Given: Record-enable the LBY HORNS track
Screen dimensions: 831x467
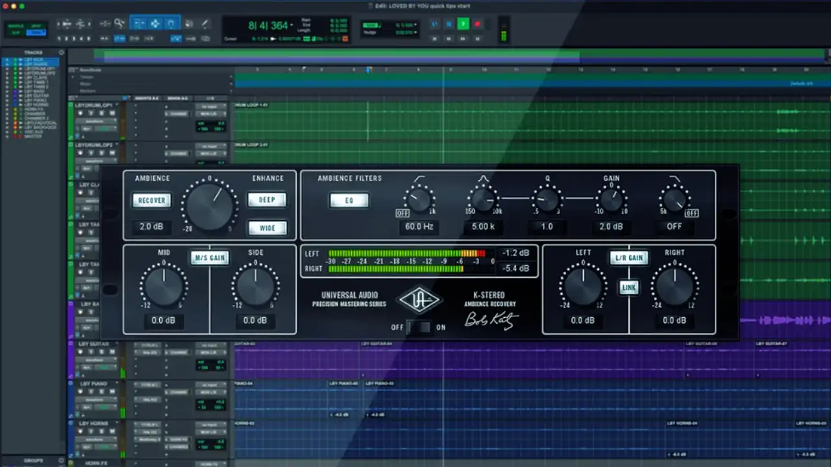Looking at the screenshot, I should click(81, 431).
